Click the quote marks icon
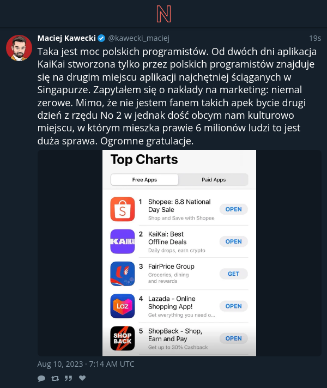The image size is (327, 388). coord(68,378)
